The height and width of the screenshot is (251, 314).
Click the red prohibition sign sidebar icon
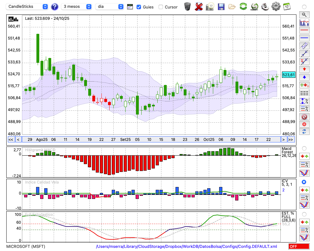click(x=304, y=116)
